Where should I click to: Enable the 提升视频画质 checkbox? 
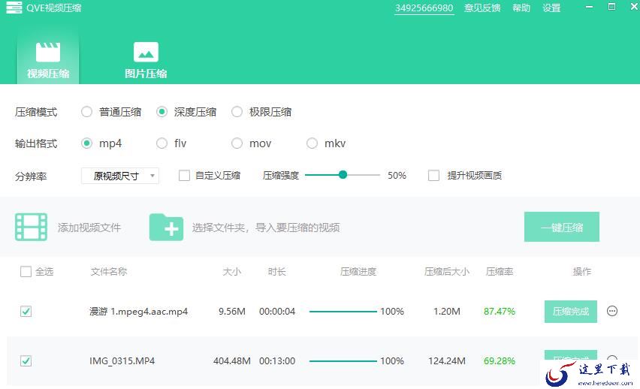pos(433,176)
